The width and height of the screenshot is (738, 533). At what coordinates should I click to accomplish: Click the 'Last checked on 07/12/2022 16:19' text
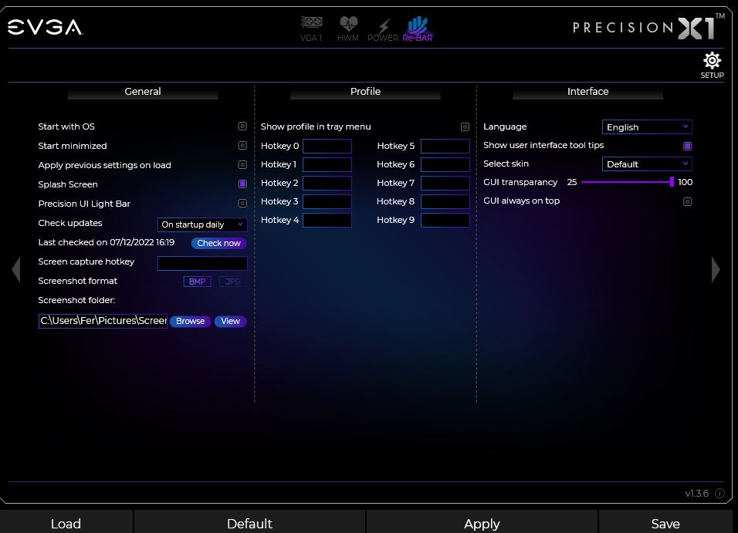pos(107,242)
